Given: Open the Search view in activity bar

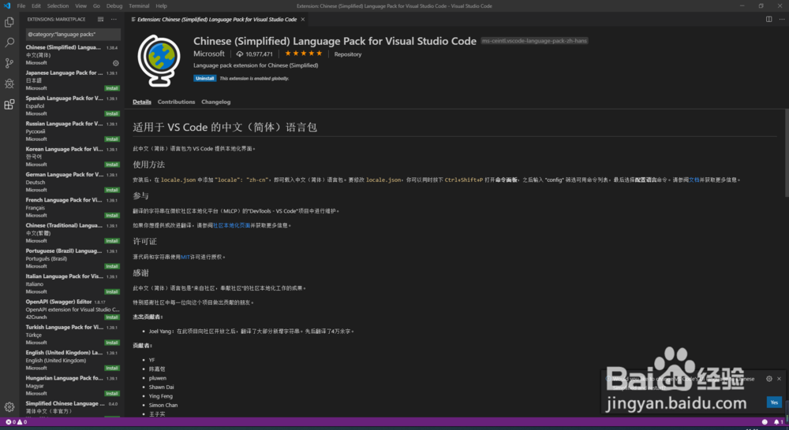Looking at the screenshot, I should pyautogui.click(x=9, y=43).
